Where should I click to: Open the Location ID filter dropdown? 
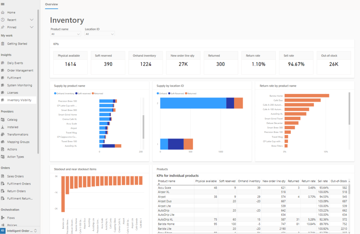[99, 34]
